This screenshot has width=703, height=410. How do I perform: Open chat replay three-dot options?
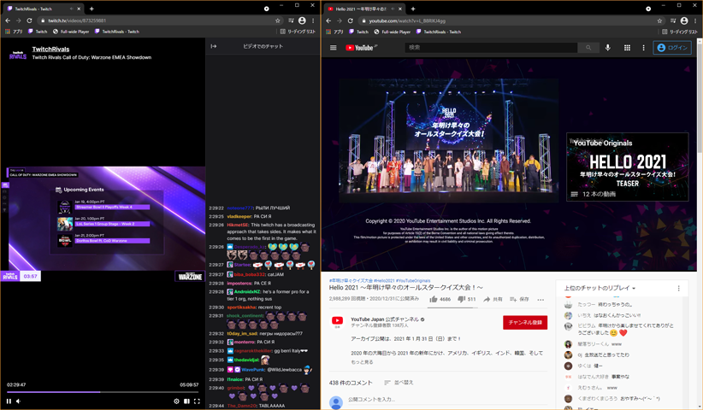click(678, 288)
